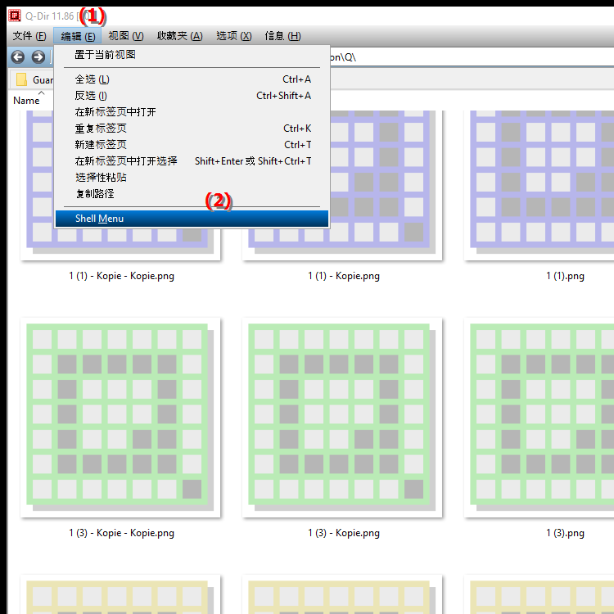The width and height of the screenshot is (614, 614).
Task: Choose 在新标签页中打开 menu entry
Action: pos(192,112)
